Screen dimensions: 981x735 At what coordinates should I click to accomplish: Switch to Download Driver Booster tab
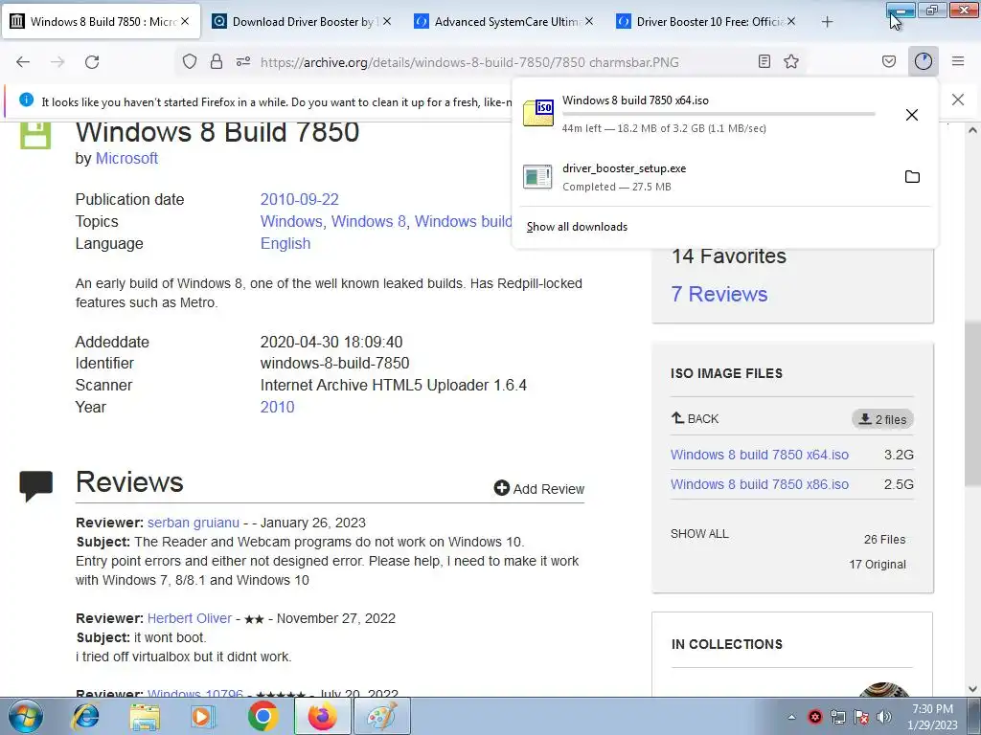303,22
